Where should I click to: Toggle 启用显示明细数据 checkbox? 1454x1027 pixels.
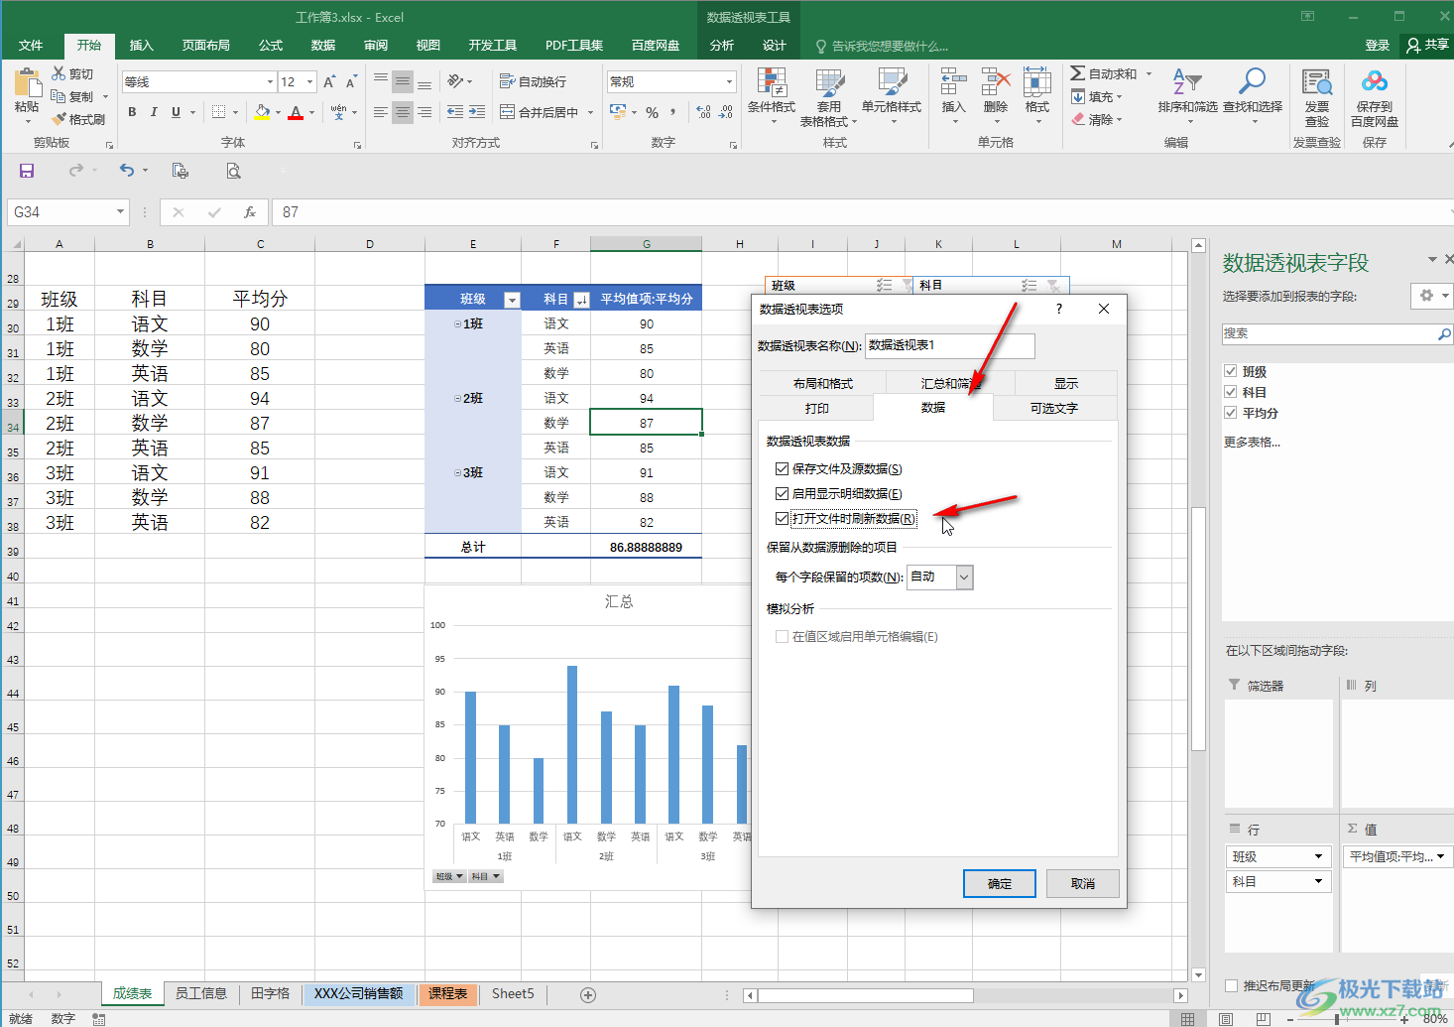tap(783, 493)
